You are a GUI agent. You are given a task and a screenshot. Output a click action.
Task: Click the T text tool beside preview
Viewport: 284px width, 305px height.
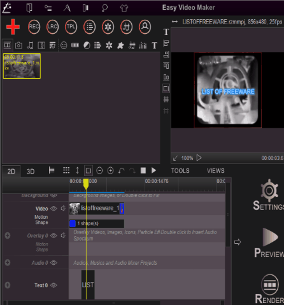pos(166,32)
